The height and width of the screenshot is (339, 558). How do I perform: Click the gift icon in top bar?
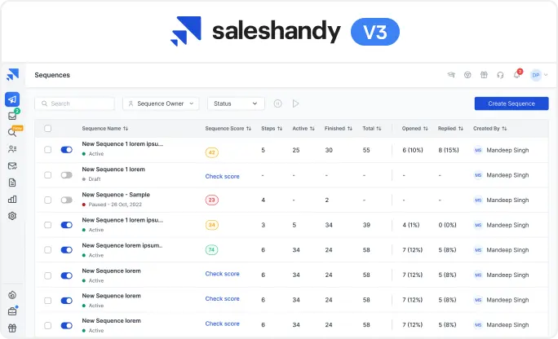click(484, 75)
